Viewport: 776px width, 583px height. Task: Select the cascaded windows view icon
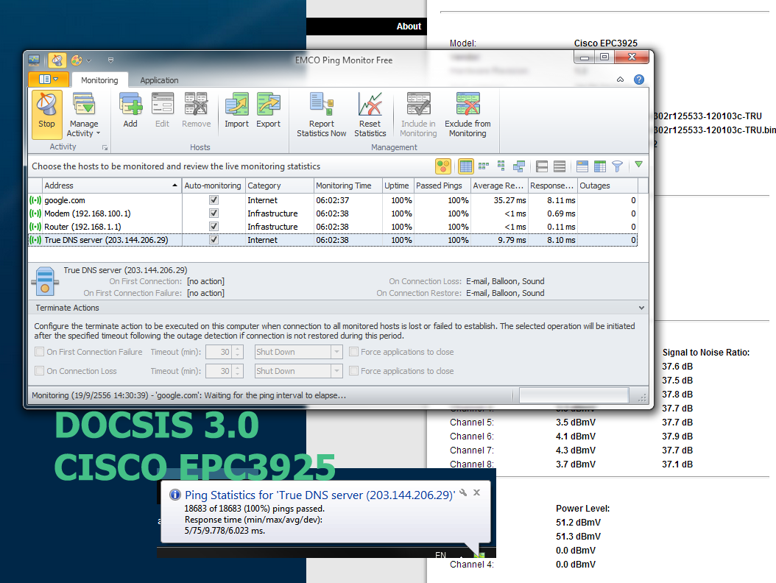point(518,166)
